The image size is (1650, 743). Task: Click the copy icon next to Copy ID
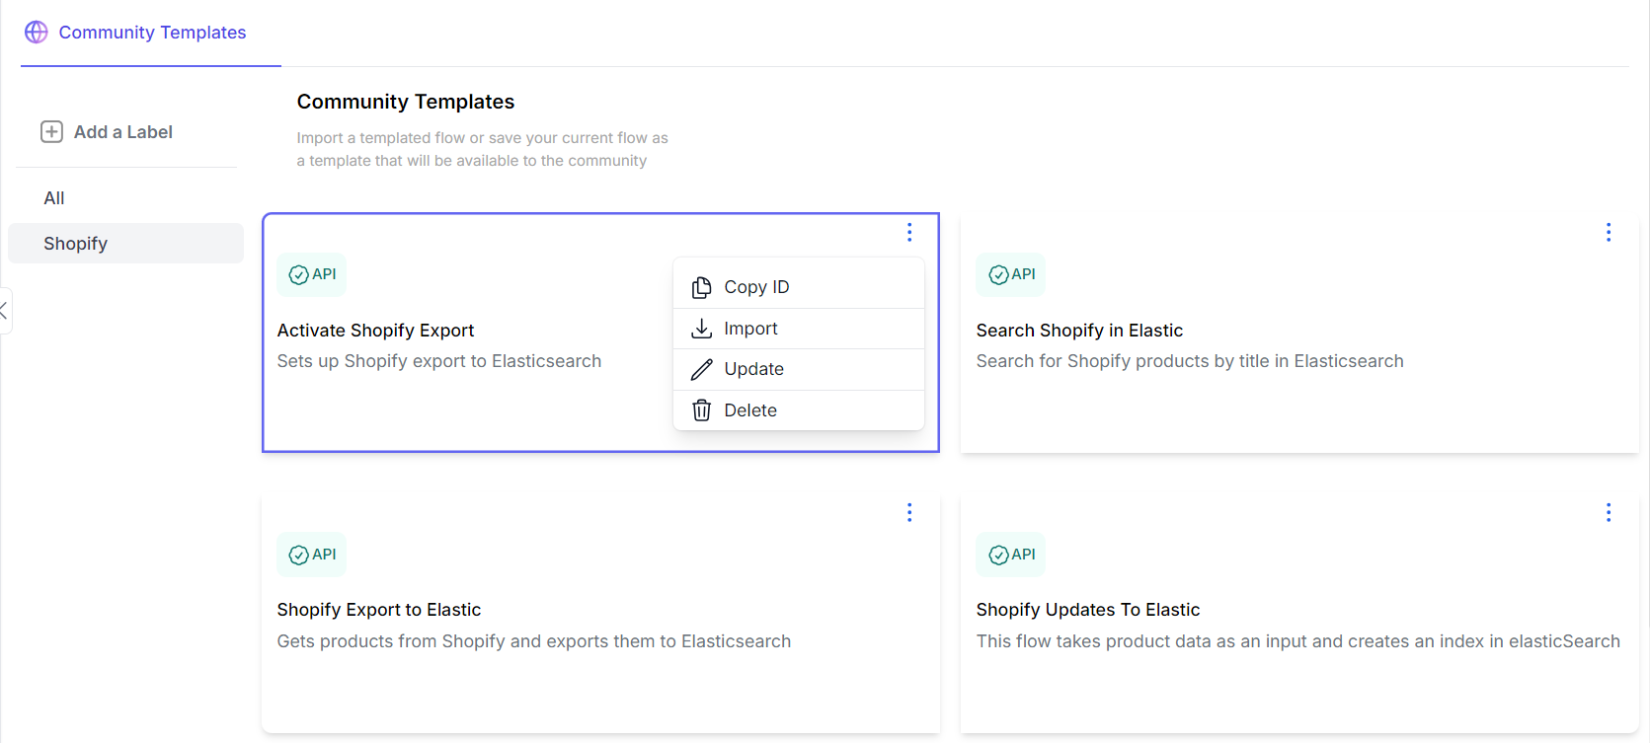click(x=701, y=287)
